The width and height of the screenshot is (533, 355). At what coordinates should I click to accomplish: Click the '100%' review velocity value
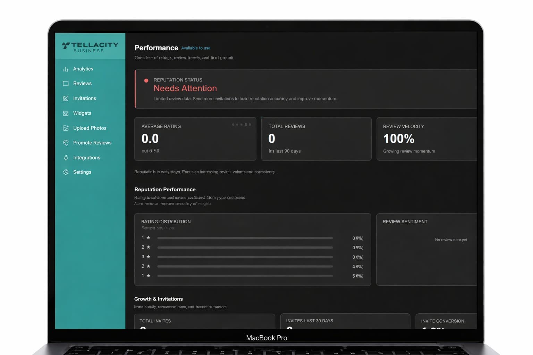pos(399,139)
